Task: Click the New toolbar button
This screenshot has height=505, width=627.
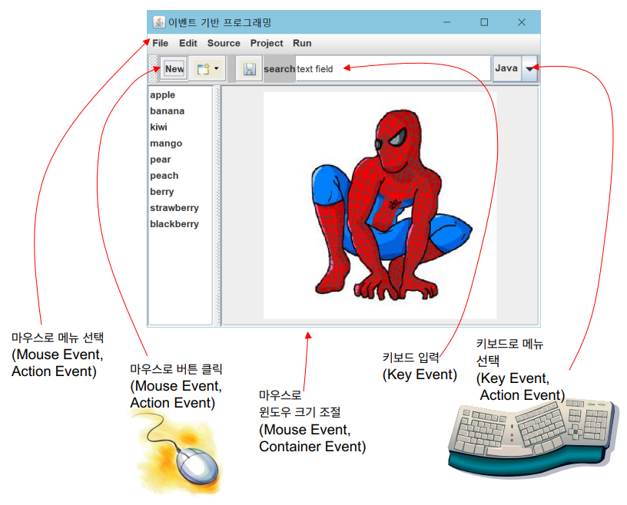Action: [174, 69]
